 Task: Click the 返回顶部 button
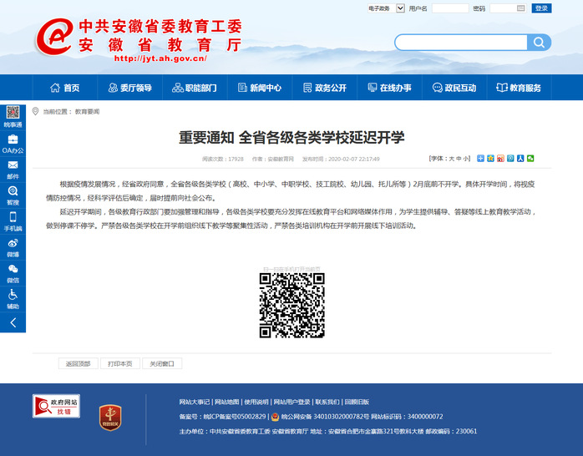[x=78, y=363]
